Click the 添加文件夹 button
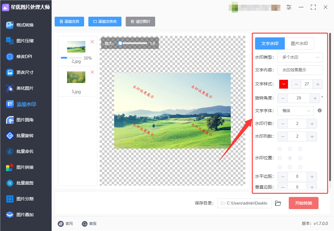The width and height of the screenshot is (334, 231). click(x=105, y=22)
